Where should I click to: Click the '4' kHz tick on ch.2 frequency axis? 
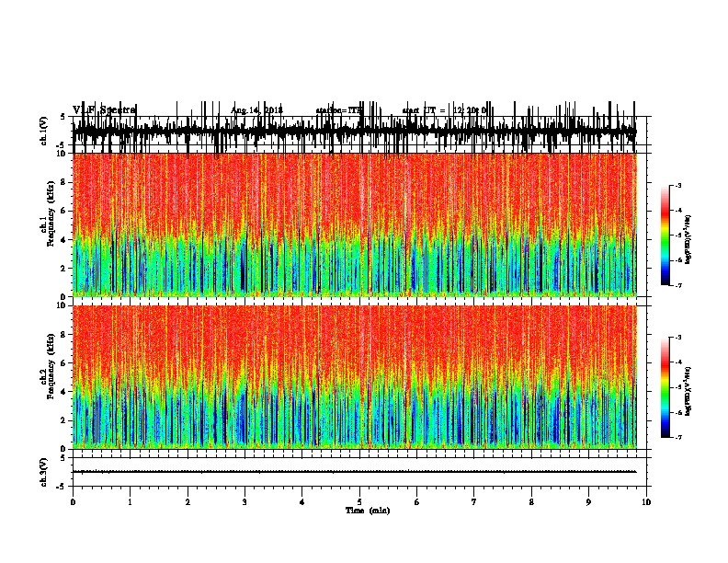(64, 392)
